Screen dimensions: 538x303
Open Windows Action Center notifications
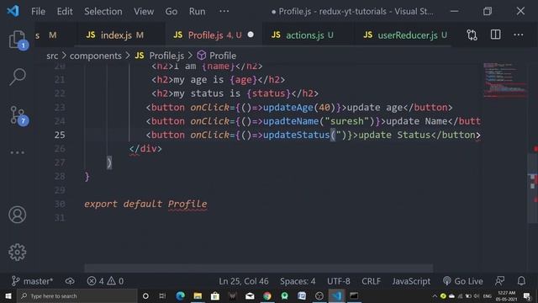(527, 295)
